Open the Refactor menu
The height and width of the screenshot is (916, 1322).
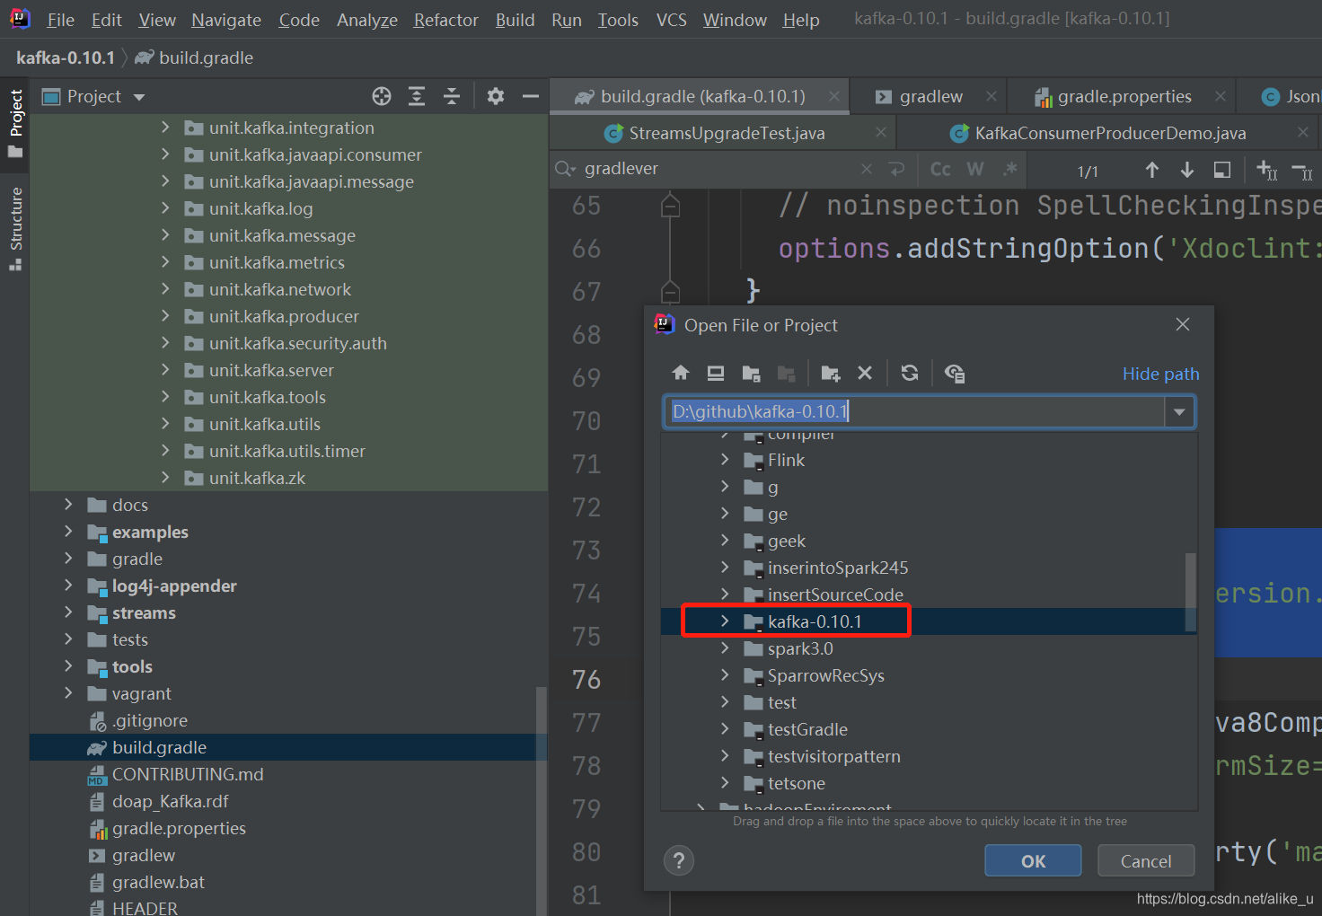(x=445, y=20)
